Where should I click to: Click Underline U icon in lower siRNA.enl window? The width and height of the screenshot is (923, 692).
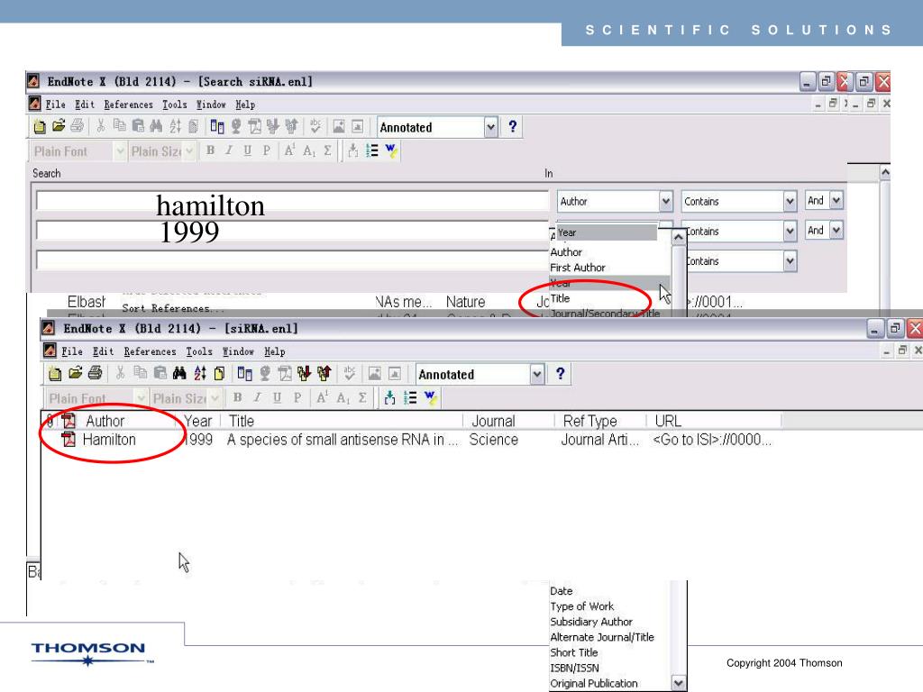click(278, 397)
